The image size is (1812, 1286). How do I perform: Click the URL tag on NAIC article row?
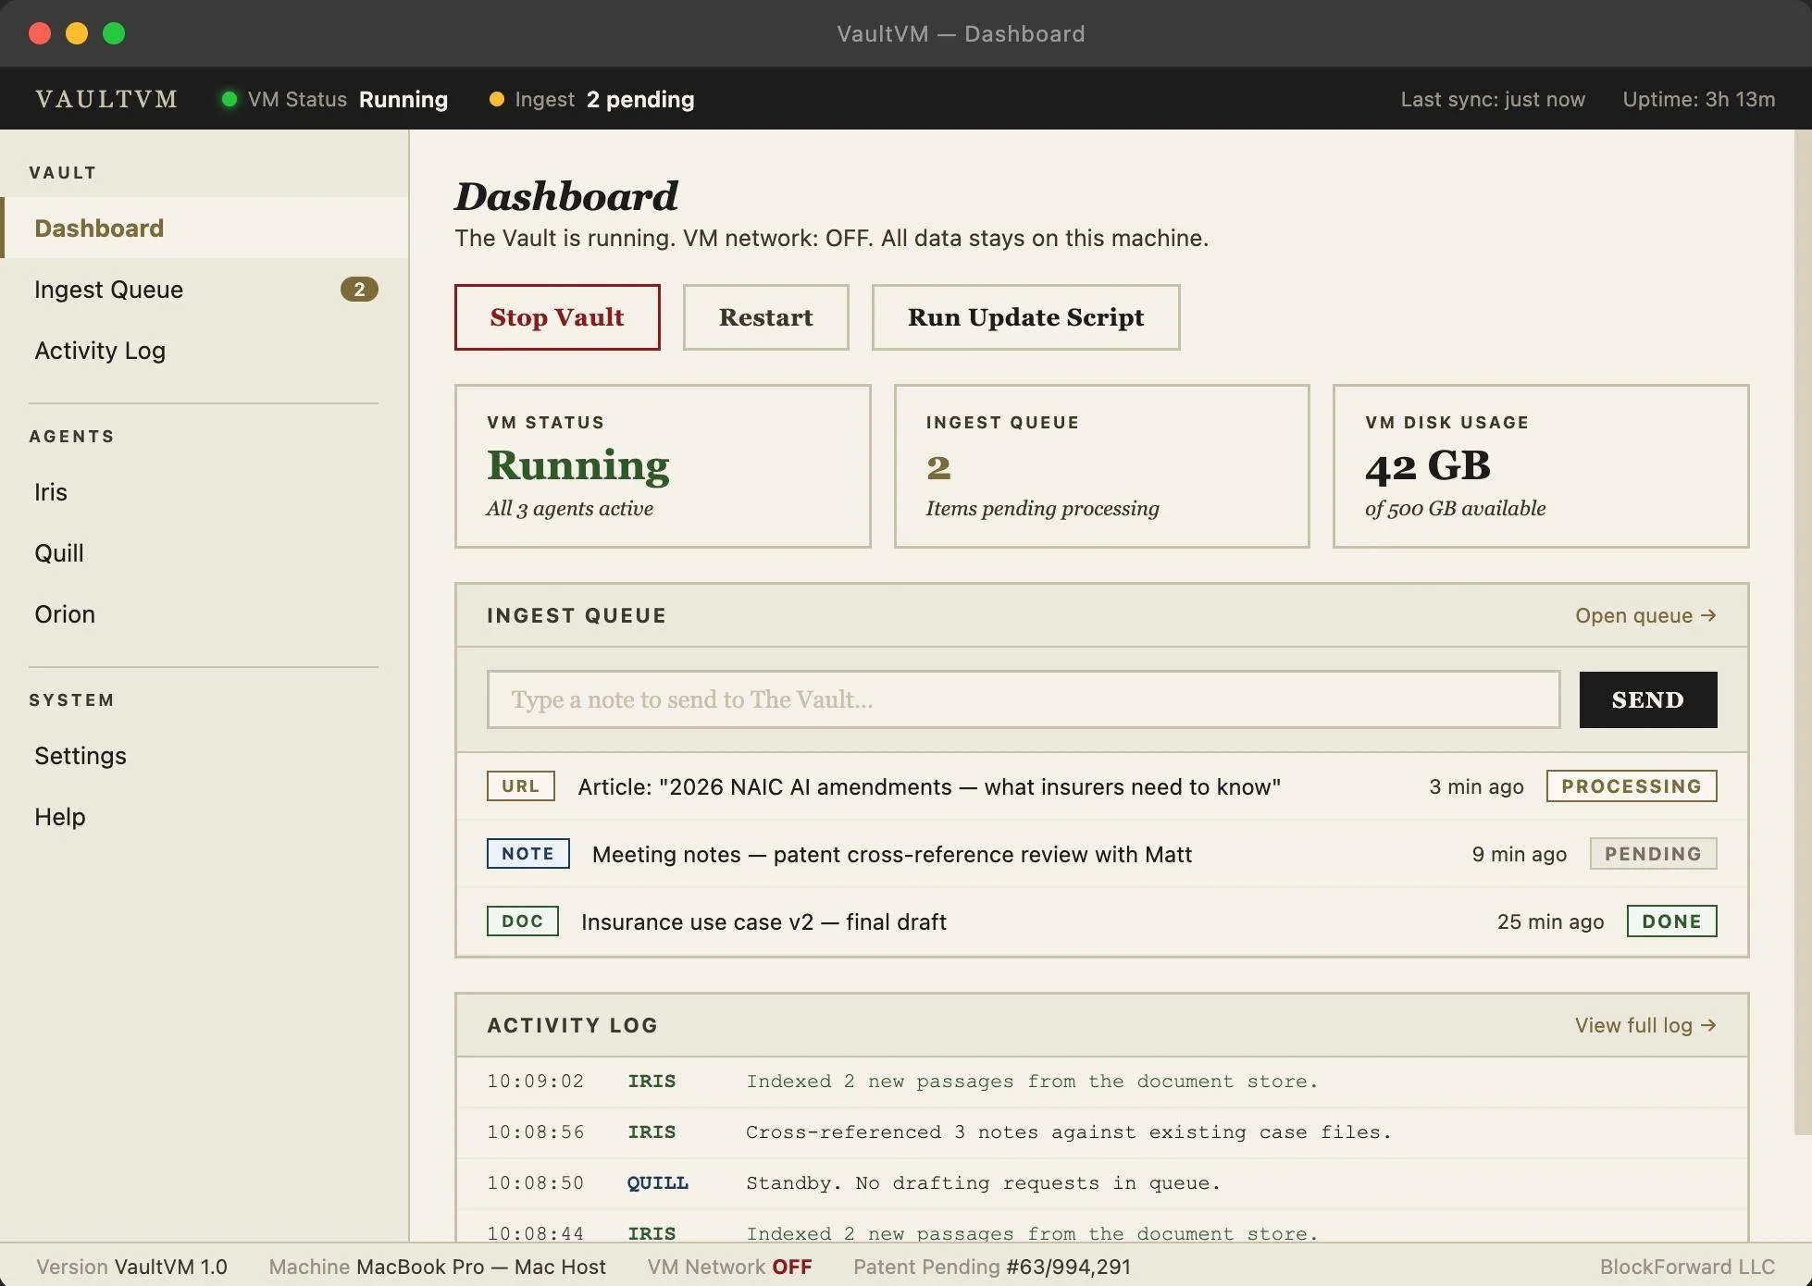click(x=521, y=786)
